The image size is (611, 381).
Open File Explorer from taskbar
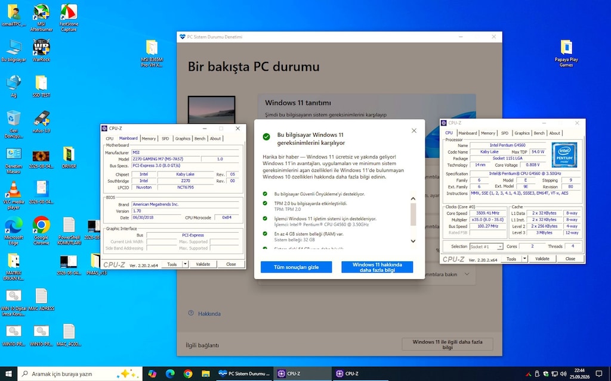(x=206, y=374)
